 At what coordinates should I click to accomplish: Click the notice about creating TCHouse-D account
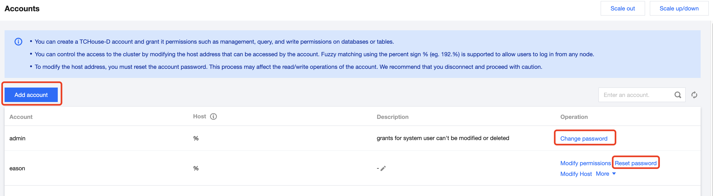214,42
